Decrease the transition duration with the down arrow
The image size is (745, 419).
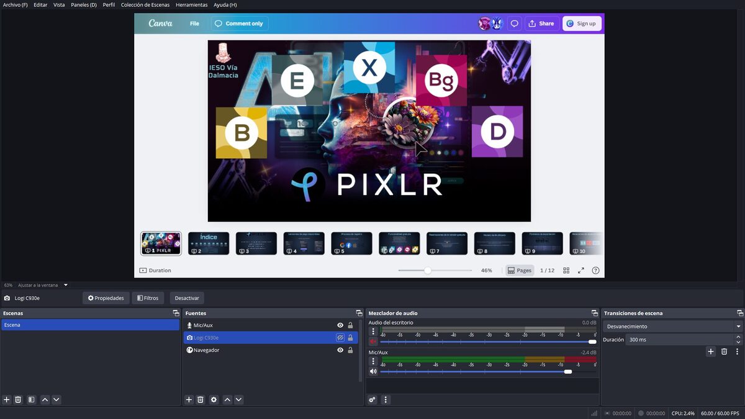pyautogui.click(x=738, y=343)
